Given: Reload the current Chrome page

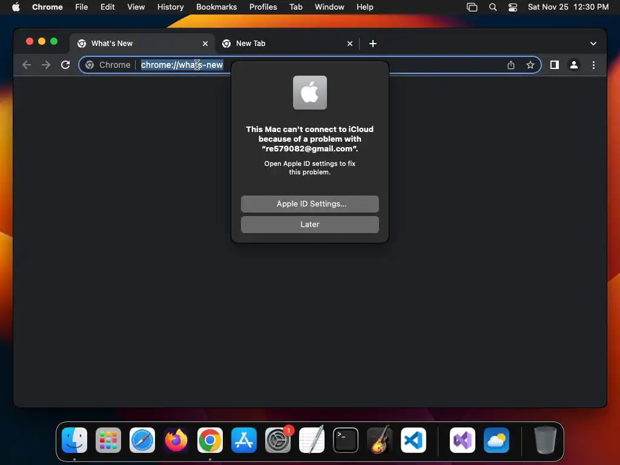Looking at the screenshot, I should coord(65,65).
